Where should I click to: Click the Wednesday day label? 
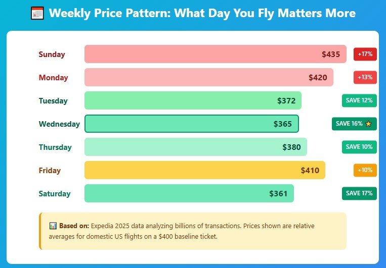[x=59, y=124]
